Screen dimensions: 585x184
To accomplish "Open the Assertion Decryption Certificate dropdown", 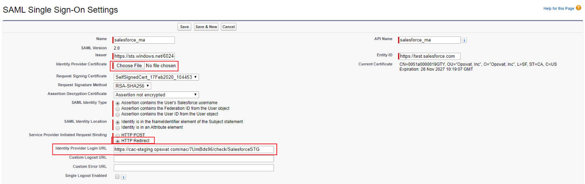I will (x=156, y=95).
